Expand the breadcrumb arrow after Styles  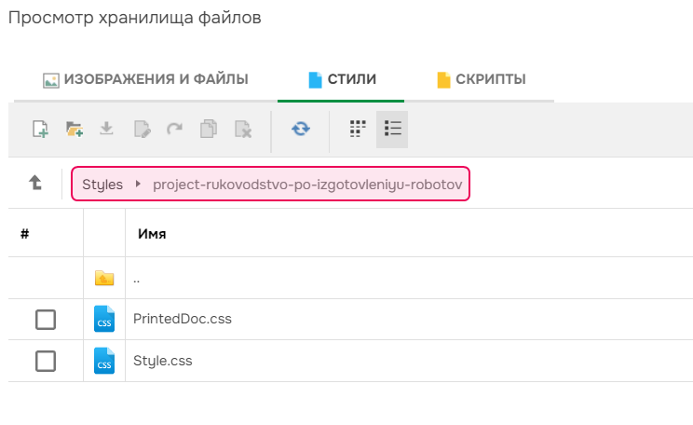coord(138,184)
